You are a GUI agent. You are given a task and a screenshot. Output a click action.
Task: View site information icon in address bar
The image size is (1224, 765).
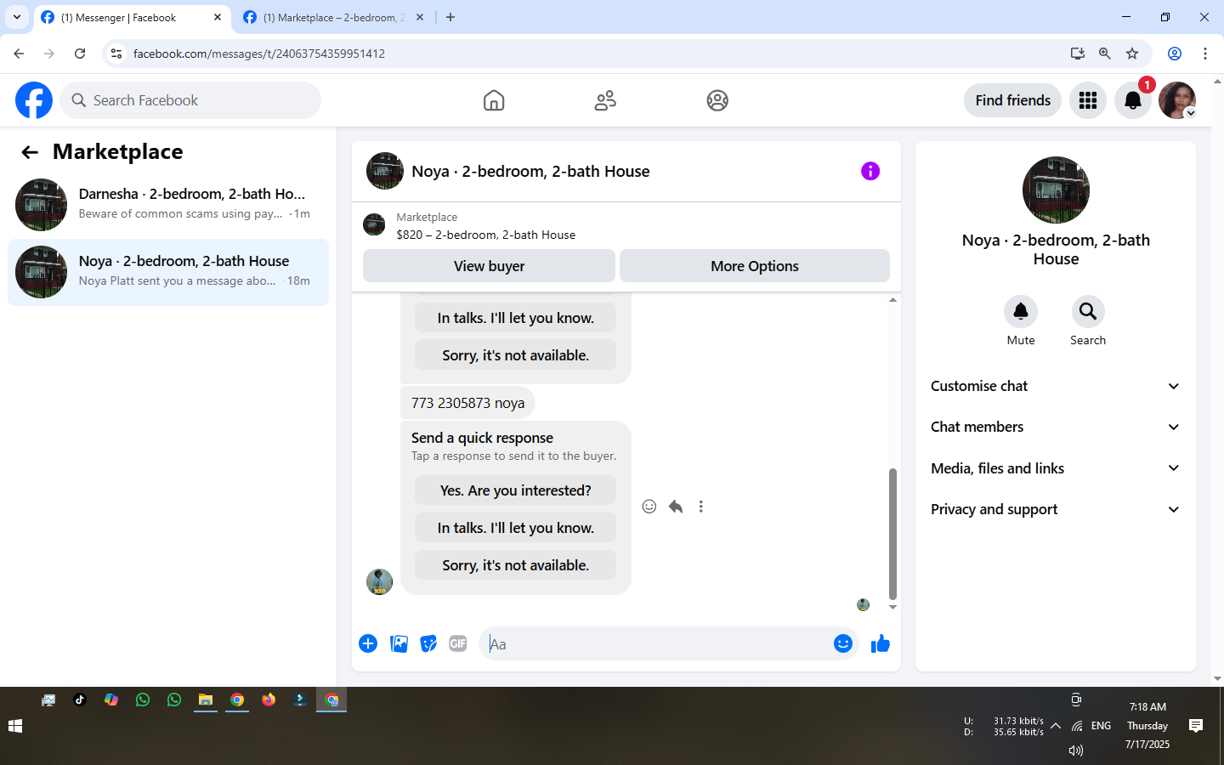point(116,54)
